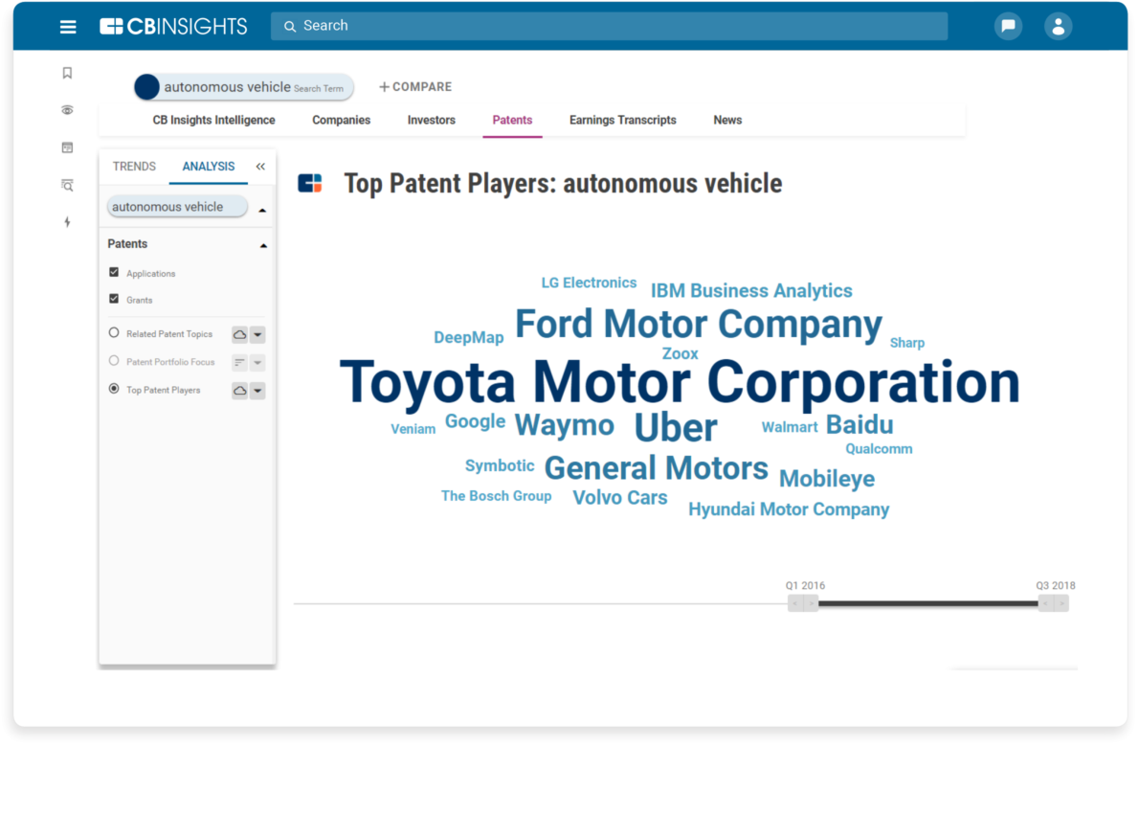Select Top Patent Players radio button

pyautogui.click(x=114, y=389)
